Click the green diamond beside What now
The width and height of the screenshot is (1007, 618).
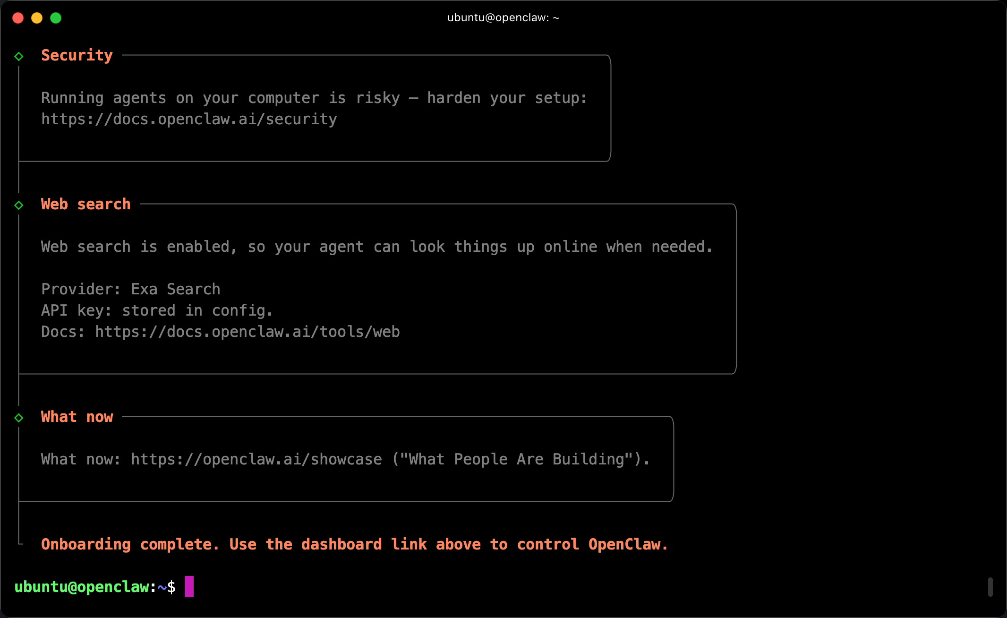pos(19,418)
